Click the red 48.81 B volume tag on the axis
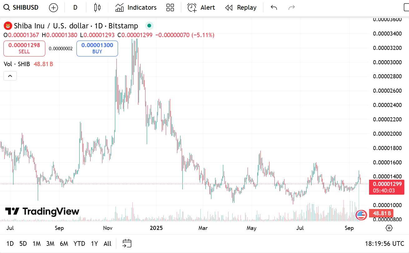 click(381, 213)
